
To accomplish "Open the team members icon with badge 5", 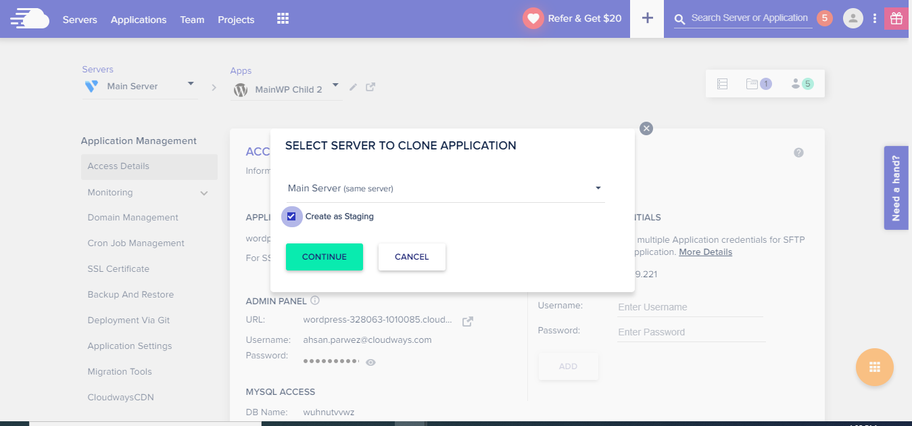I will click(802, 84).
